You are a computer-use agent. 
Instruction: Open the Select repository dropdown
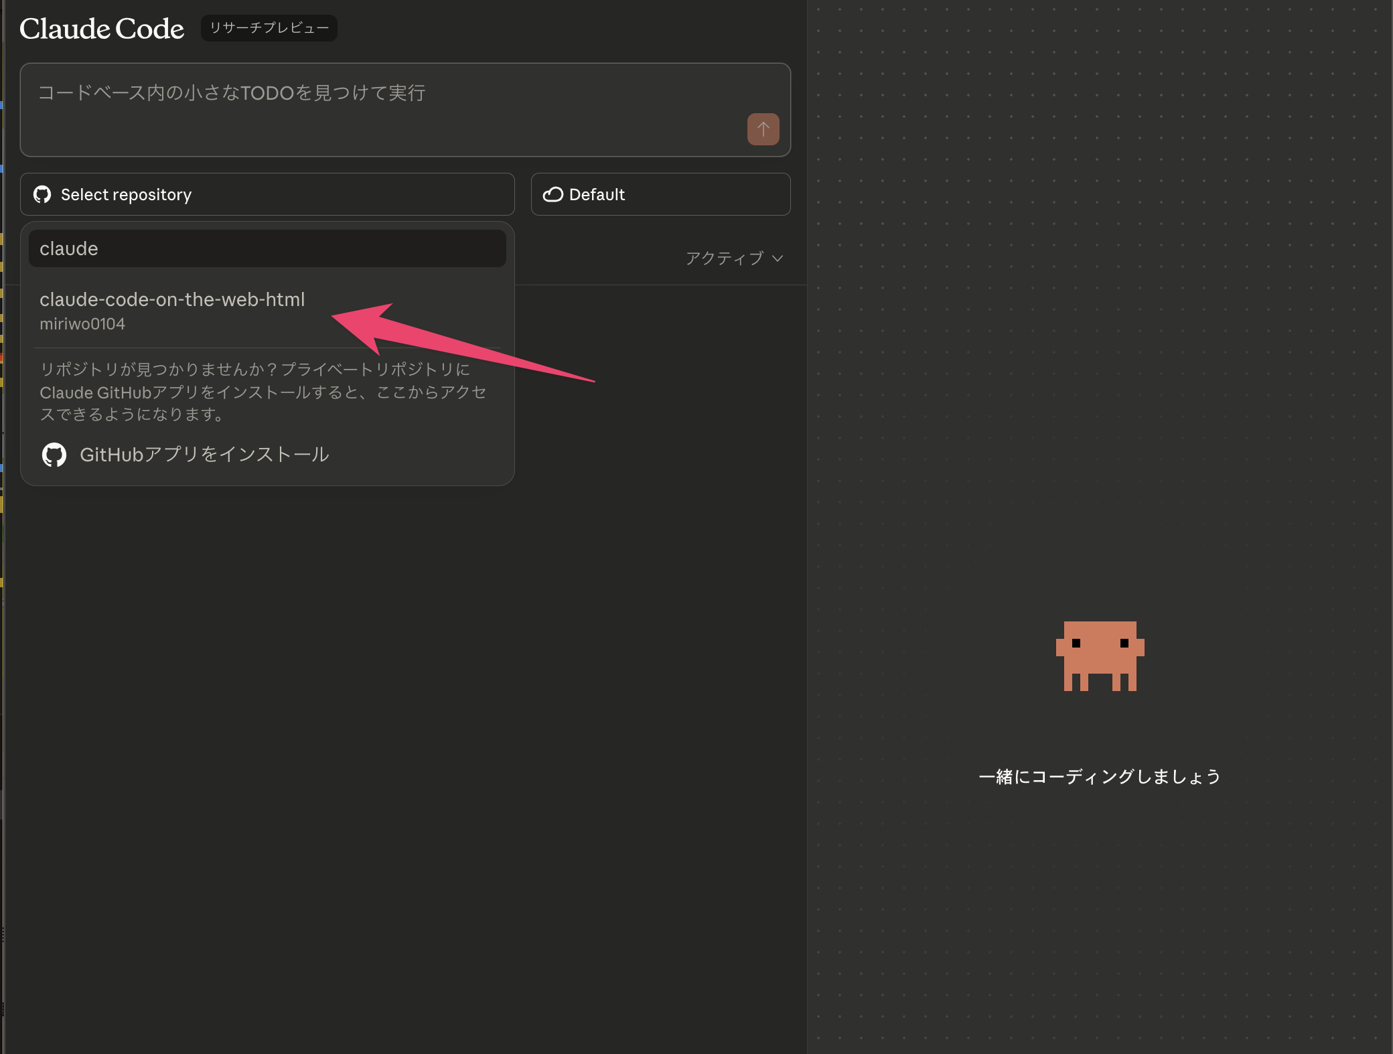click(267, 194)
